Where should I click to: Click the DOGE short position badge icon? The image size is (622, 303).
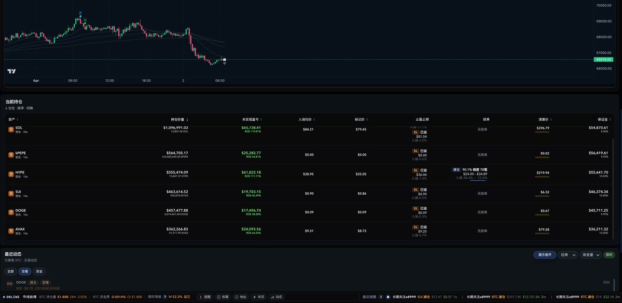pyautogui.click(x=11, y=212)
